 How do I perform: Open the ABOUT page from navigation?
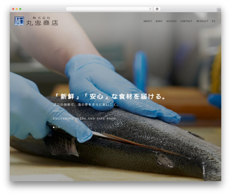click(x=147, y=21)
